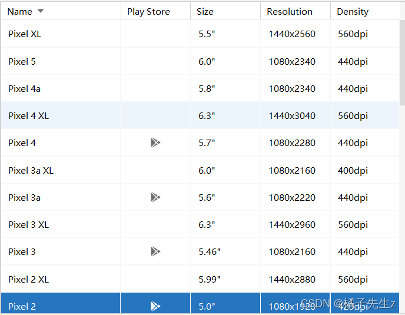Sort devices by the Size column header
This screenshot has height=315, width=405.
[225, 11]
